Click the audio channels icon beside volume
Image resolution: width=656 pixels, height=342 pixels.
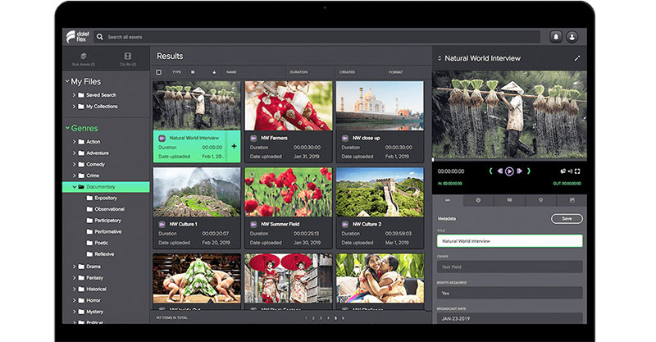tap(563, 171)
